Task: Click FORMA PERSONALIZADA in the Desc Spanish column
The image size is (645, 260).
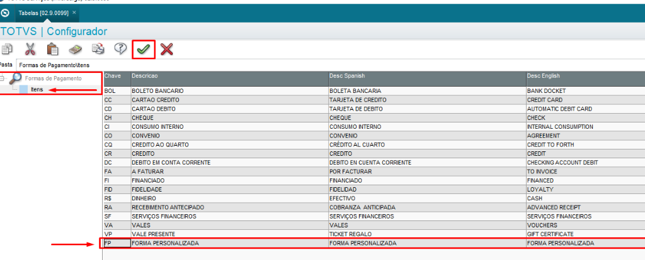Action: click(x=427, y=243)
